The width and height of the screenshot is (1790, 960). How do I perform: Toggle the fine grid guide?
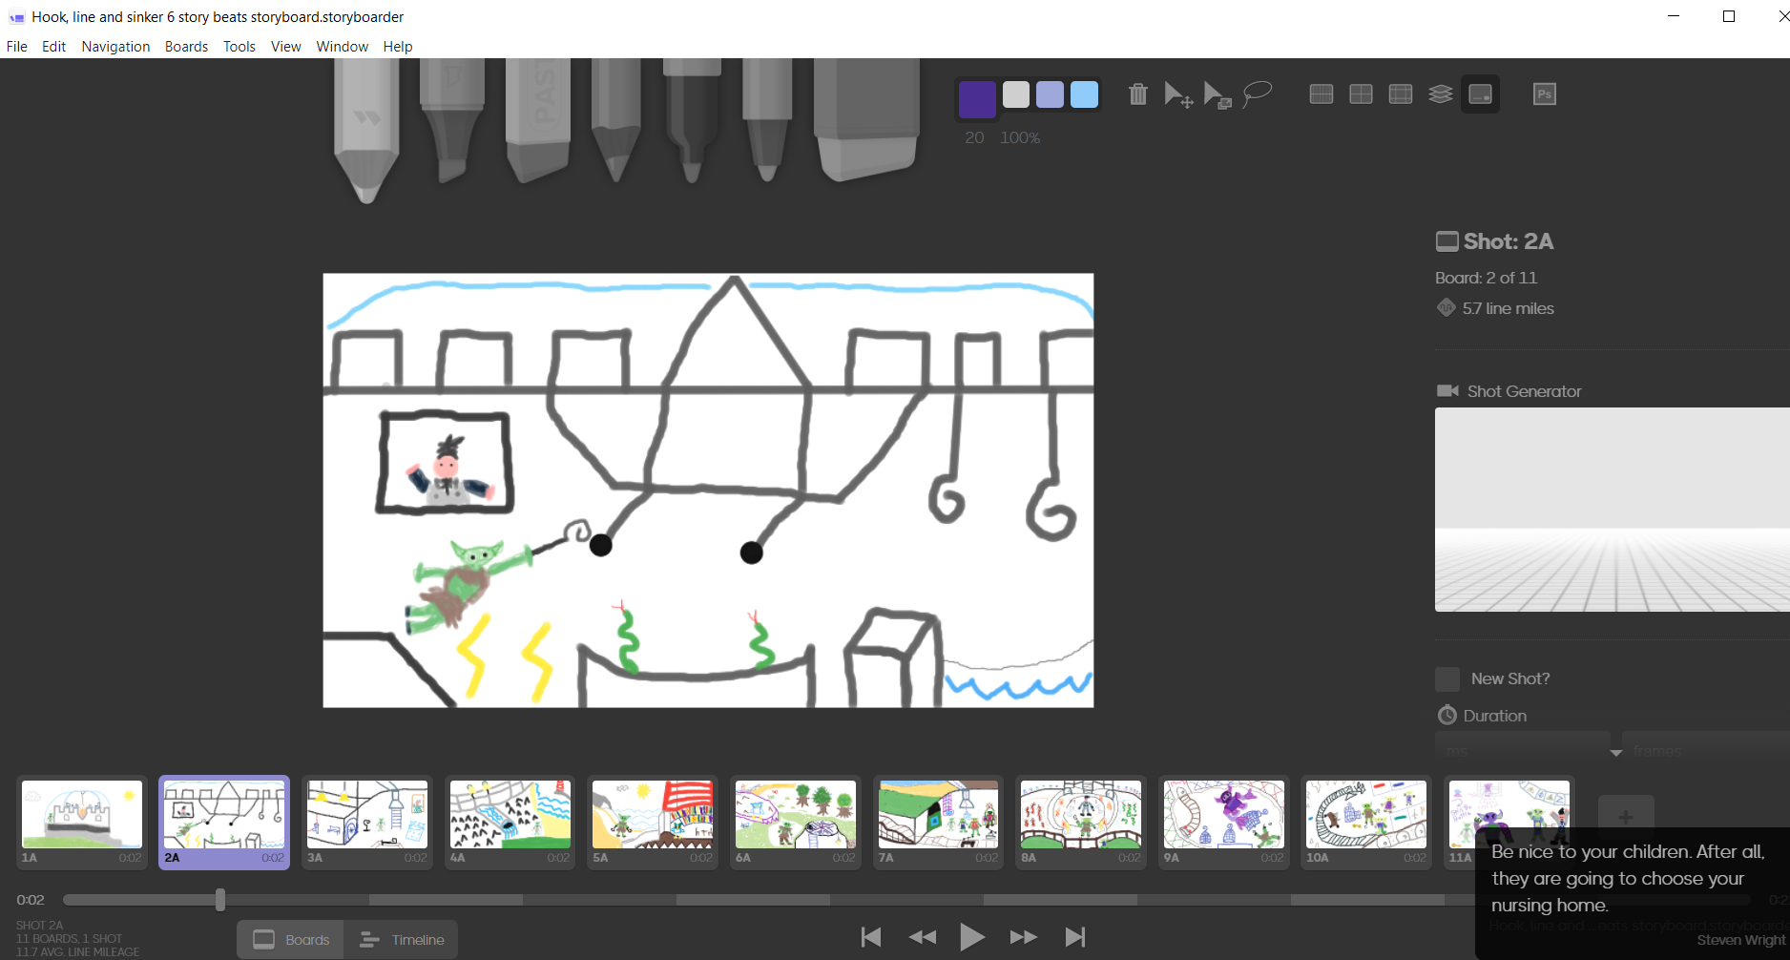[1401, 94]
